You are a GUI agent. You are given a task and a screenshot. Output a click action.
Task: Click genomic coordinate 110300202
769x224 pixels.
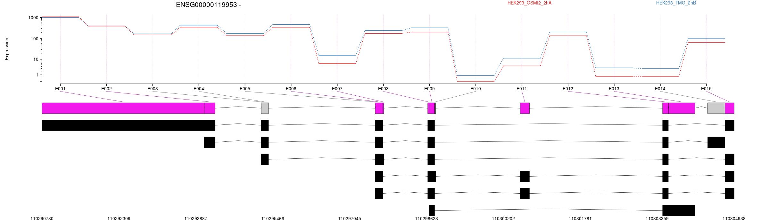tap(503, 219)
